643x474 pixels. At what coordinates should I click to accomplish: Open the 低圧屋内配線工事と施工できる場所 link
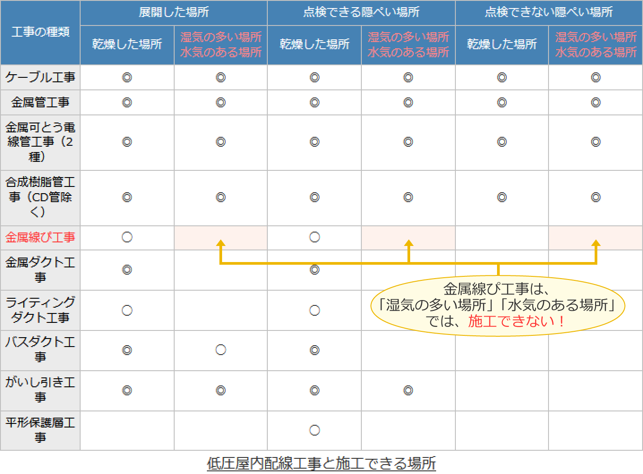(321, 463)
